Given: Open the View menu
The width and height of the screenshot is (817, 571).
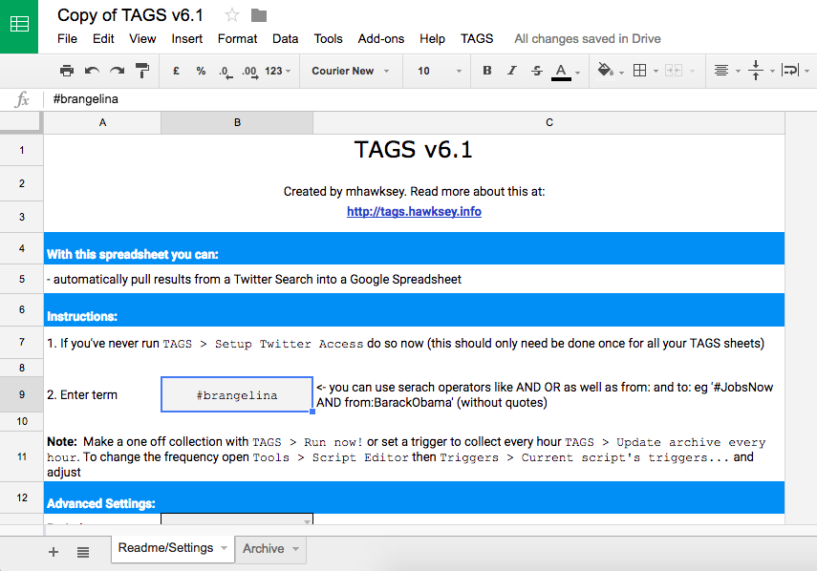Looking at the screenshot, I should [x=142, y=39].
